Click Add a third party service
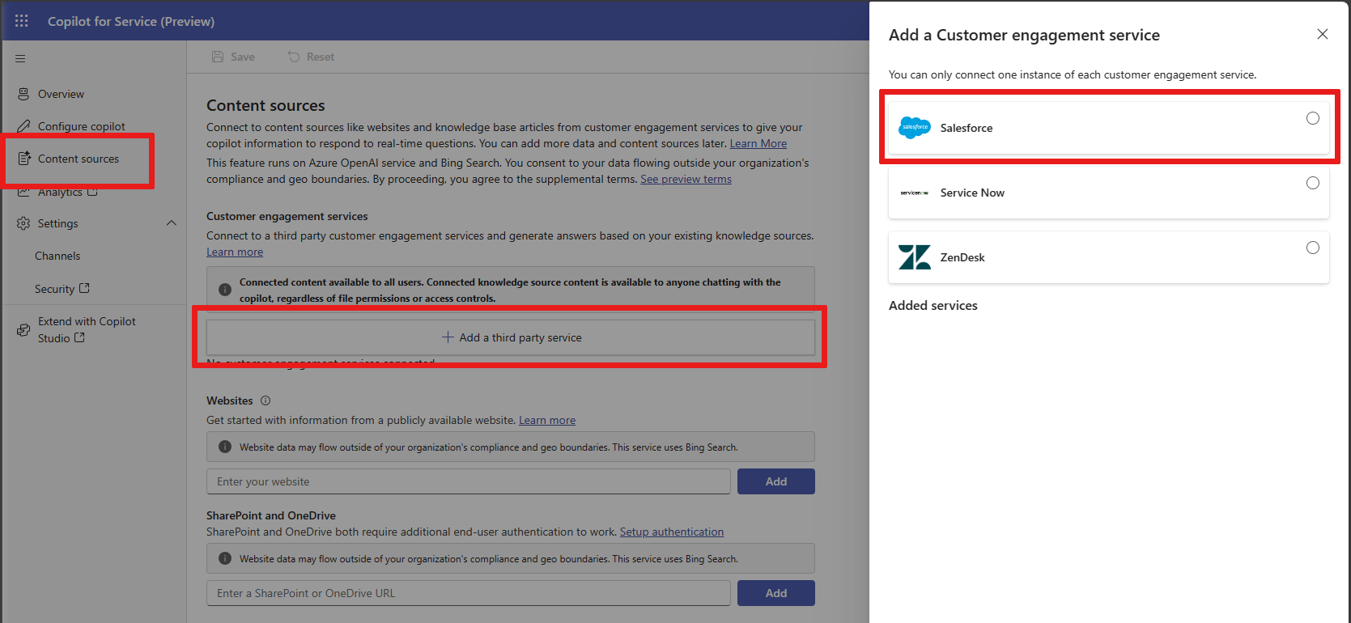The height and width of the screenshot is (623, 1351). (x=511, y=337)
